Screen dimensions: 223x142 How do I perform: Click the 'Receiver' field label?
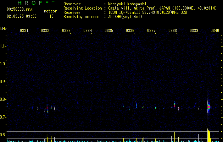[72, 12]
